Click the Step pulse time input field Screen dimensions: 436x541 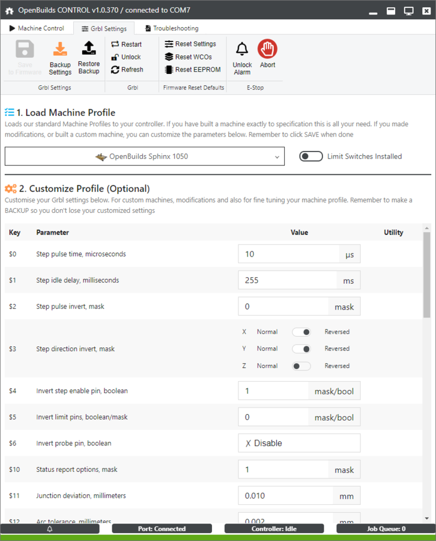pyautogui.click(x=288, y=254)
